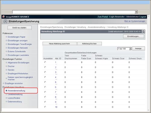Click the Einstellungen/Speicherung gear icon
151x113 pixels.
(5, 21)
